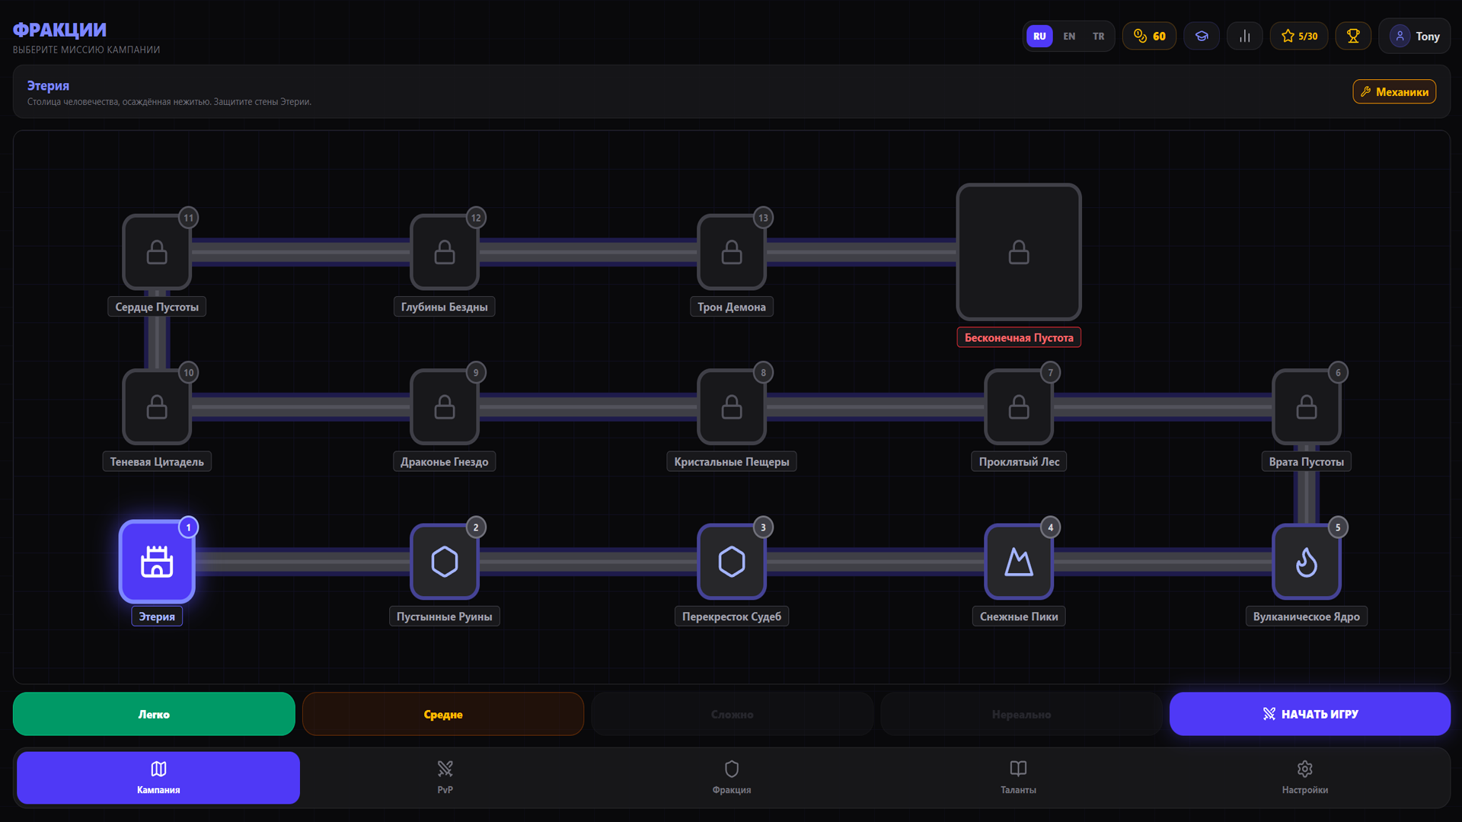Open the trophy achievements icon
1462x822 pixels.
(1353, 36)
